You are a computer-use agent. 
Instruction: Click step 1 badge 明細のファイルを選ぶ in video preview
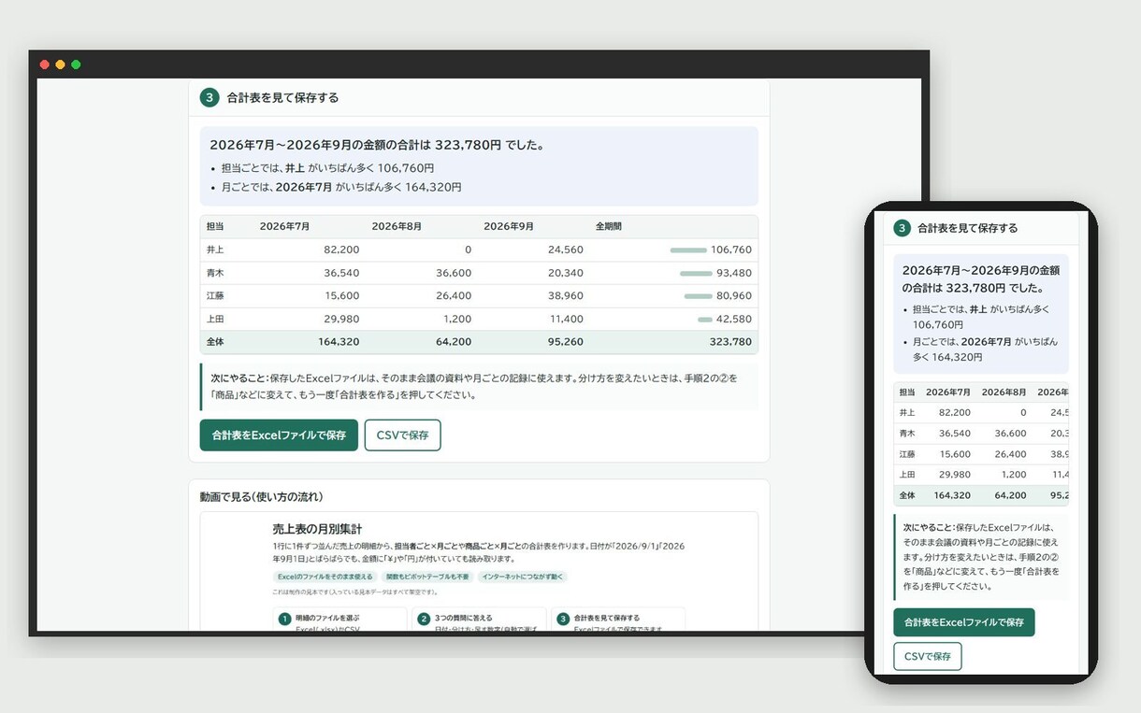tap(284, 619)
